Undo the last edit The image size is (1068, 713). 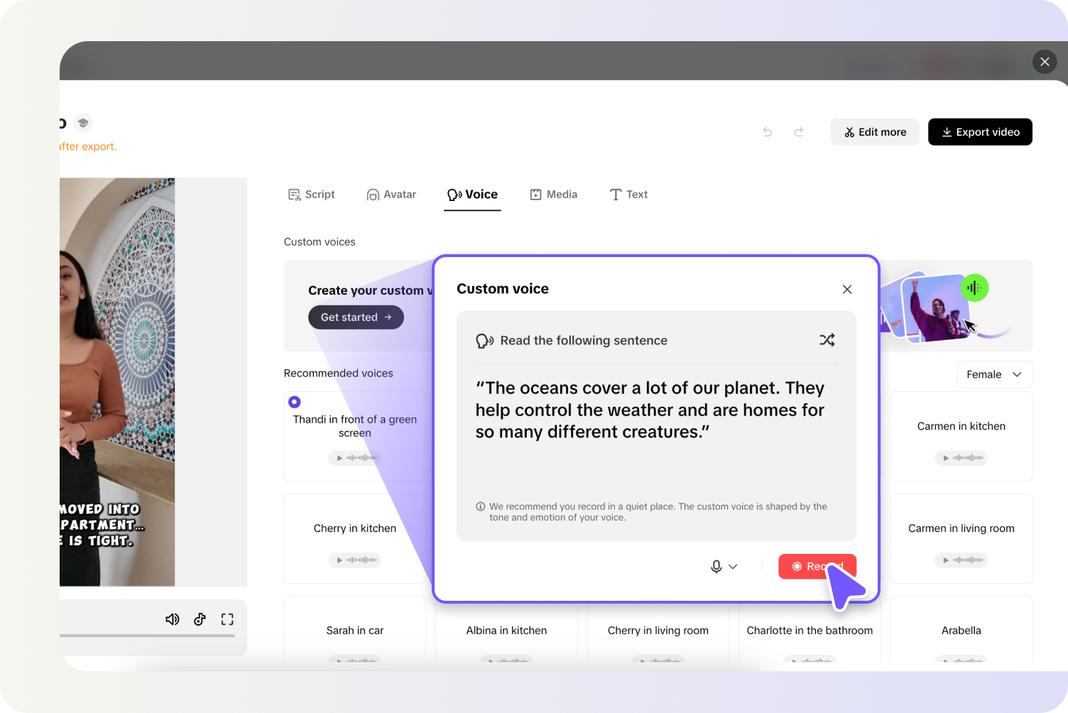pyautogui.click(x=767, y=131)
